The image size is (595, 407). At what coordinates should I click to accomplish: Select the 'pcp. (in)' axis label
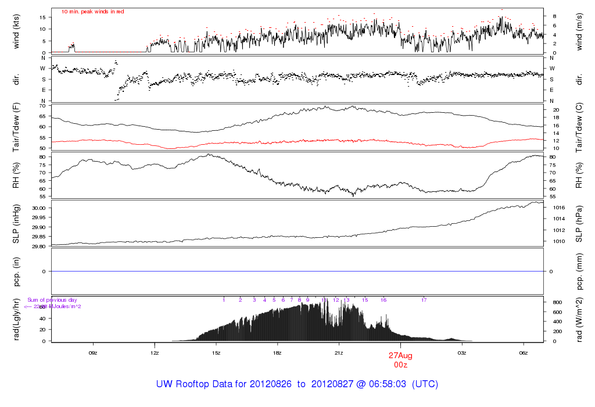[x=16, y=271]
